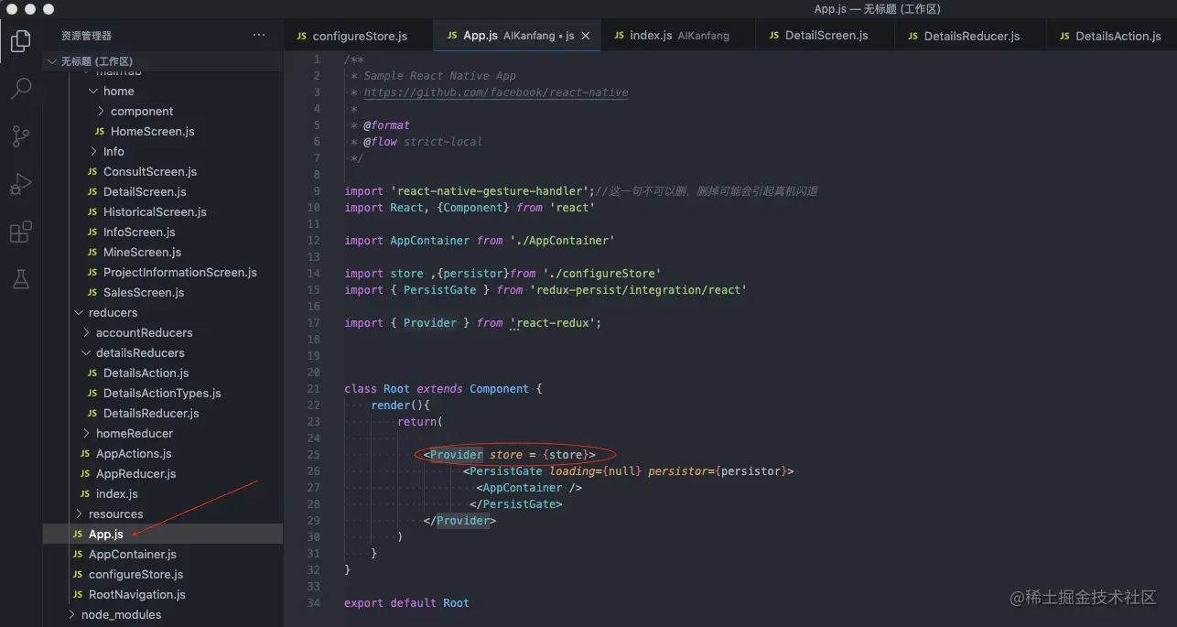This screenshot has width=1177, height=627.
Task: Expand the resources folder
Action: click(163, 513)
